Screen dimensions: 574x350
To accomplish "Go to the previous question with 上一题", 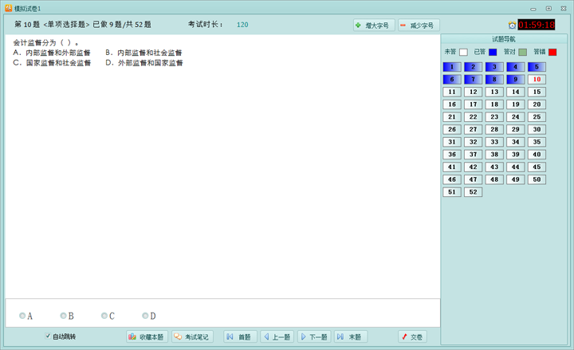I will 277,337.
